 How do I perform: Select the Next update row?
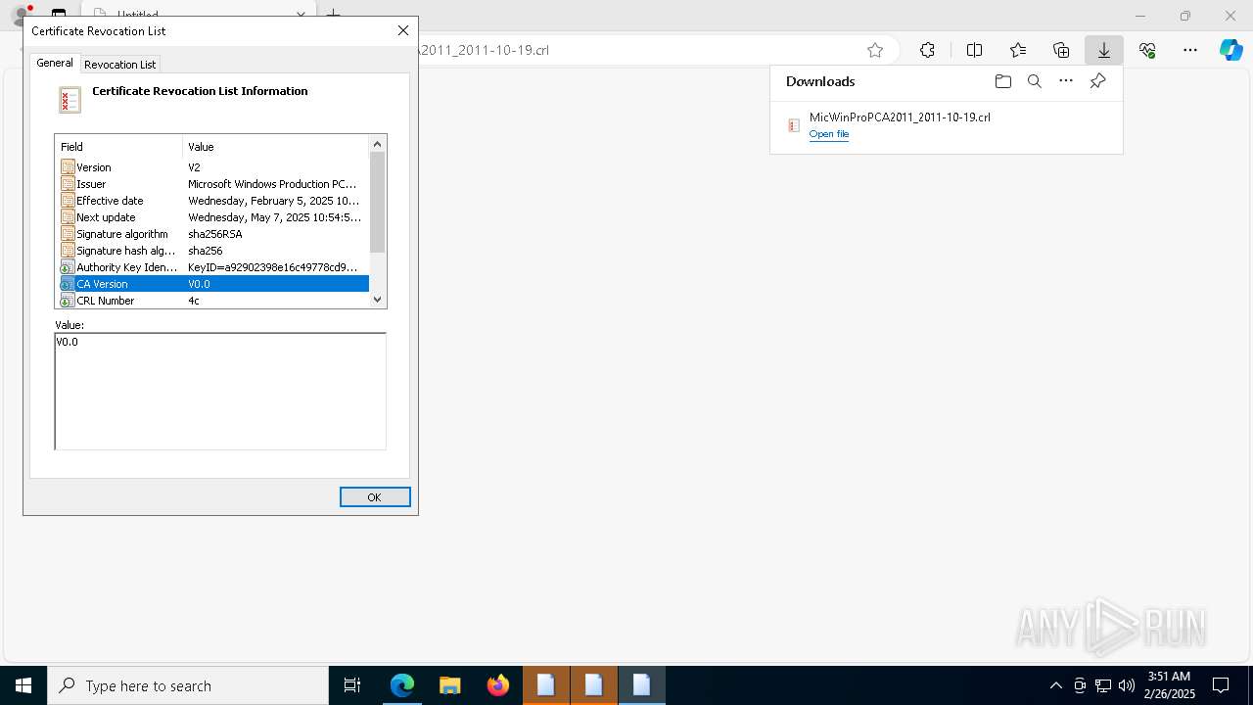click(212, 217)
